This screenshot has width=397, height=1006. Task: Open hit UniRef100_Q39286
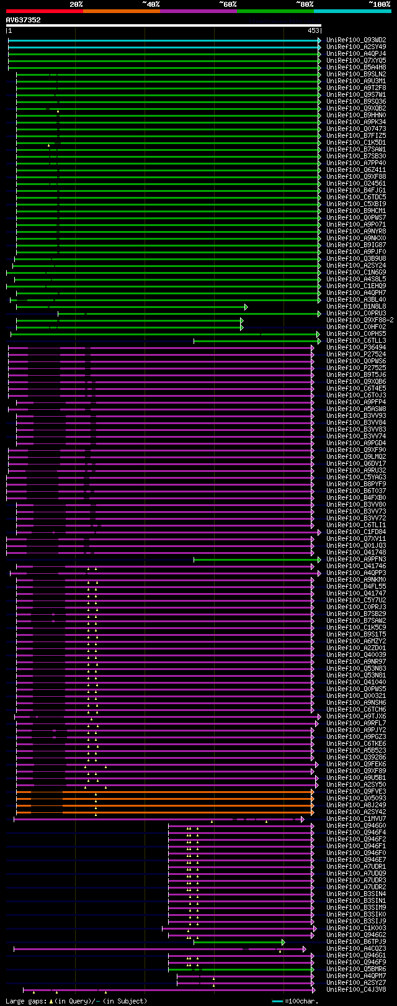click(356, 758)
